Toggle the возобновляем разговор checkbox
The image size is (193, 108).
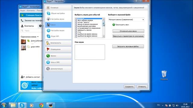coord(76,26)
